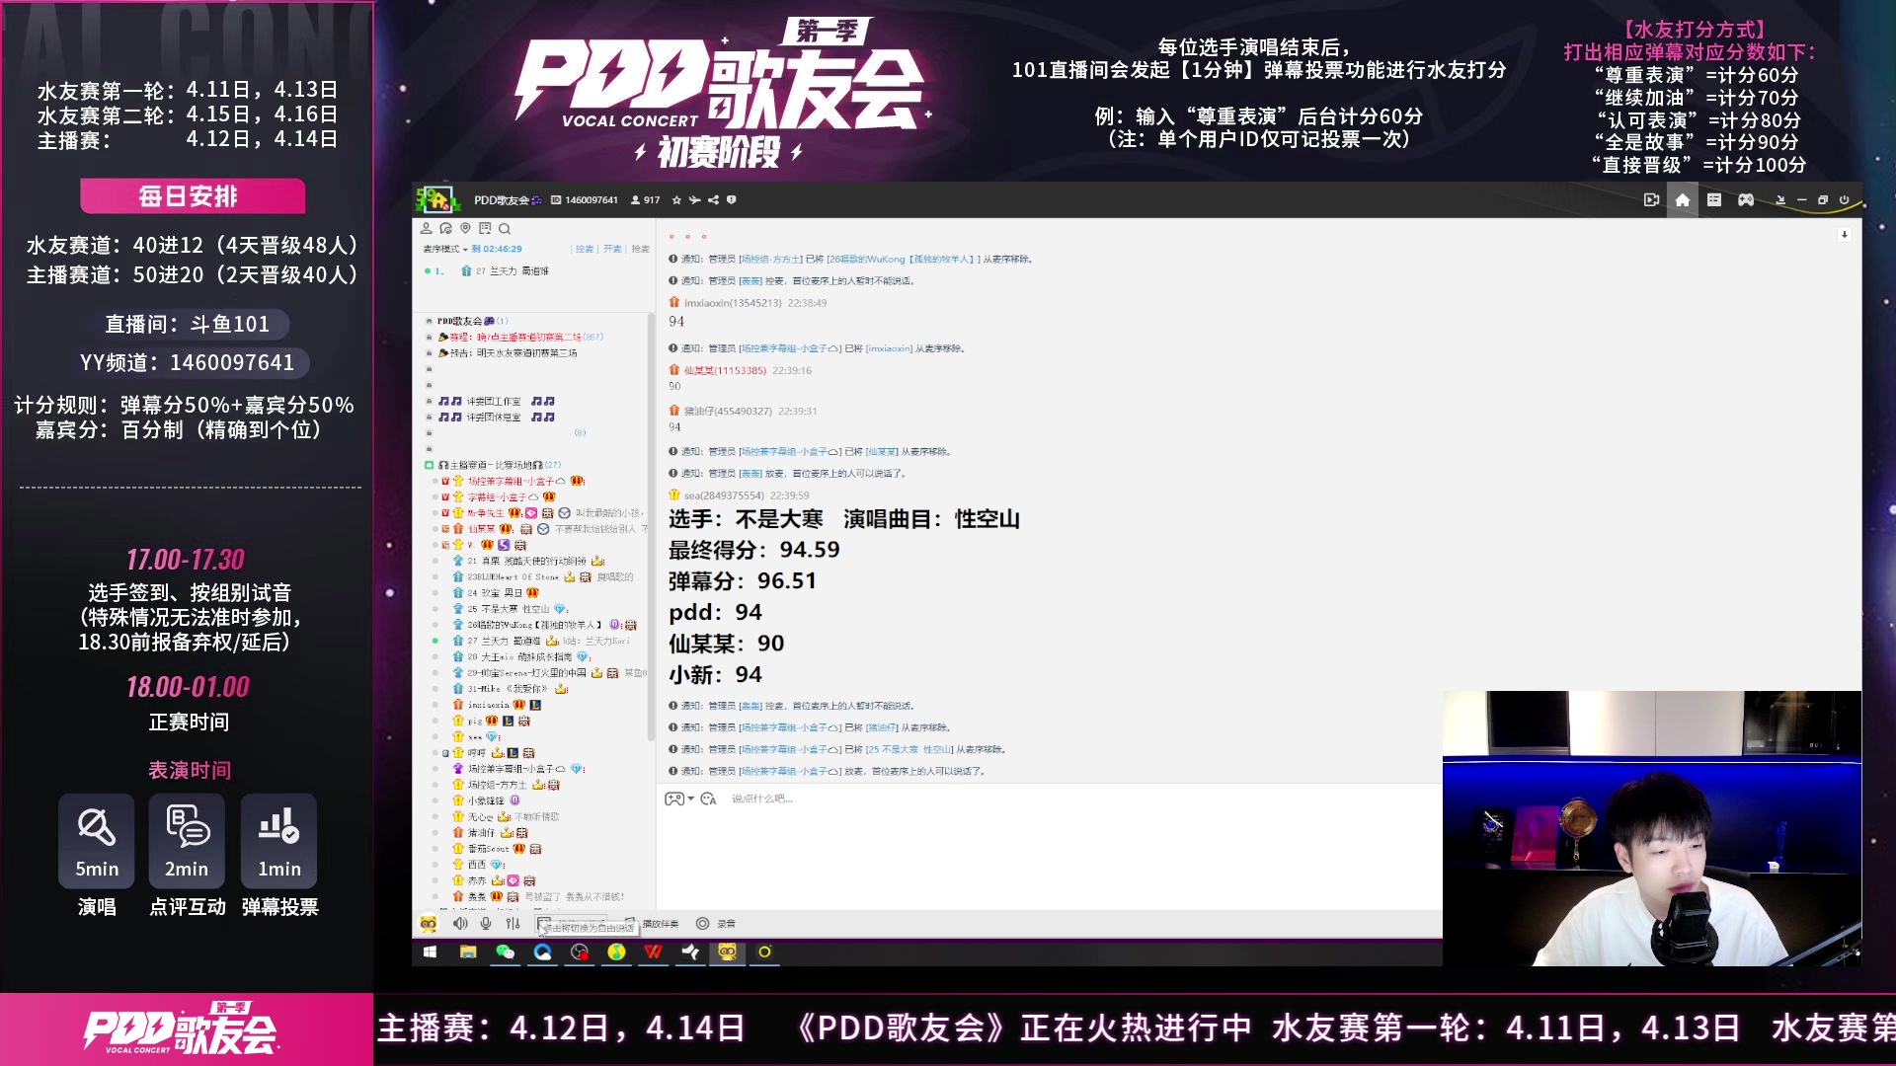Image resolution: width=1896 pixels, height=1066 pixels.
Task: Open the 评委团工作室 channel
Action: click(495, 401)
